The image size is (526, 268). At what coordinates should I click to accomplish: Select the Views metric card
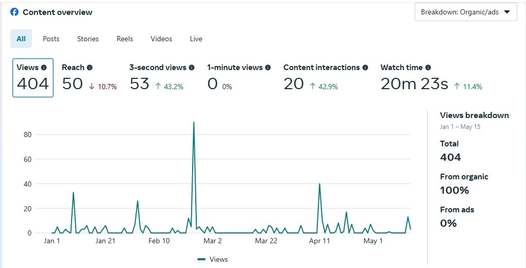33,78
